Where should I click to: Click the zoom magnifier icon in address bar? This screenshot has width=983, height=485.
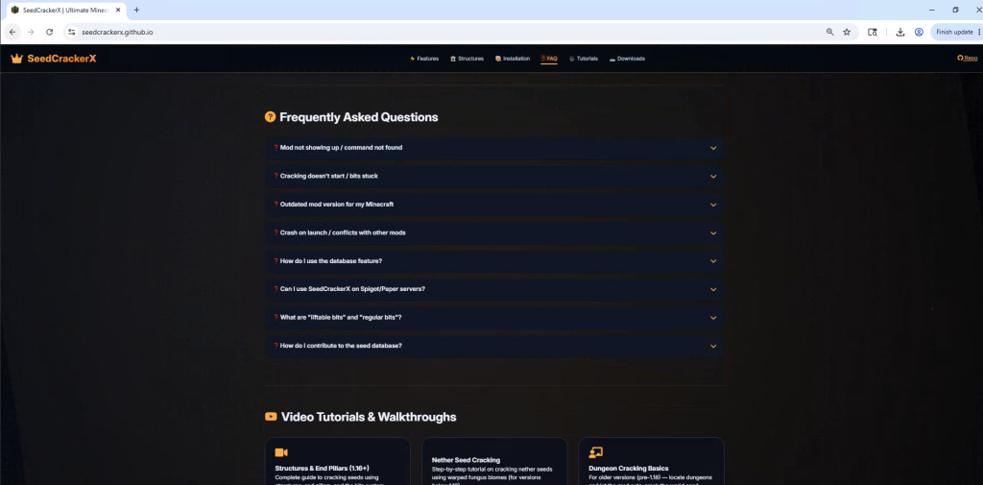[x=830, y=32]
